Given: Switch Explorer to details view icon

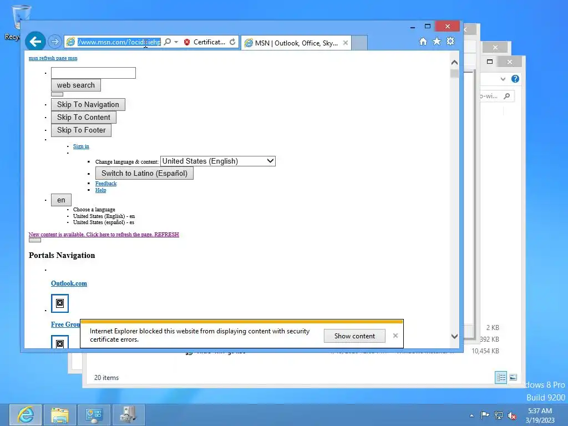Looking at the screenshot, I should point(501,377).
